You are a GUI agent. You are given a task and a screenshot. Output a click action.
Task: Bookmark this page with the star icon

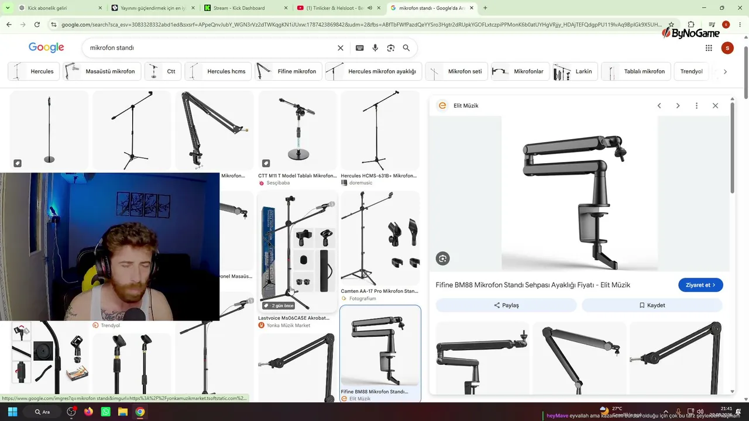(671, 25)
